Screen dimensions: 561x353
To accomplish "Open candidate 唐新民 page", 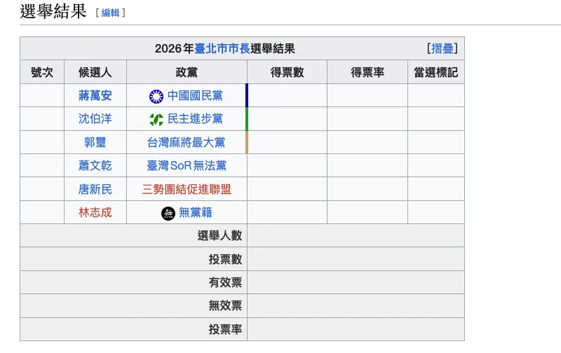I will pyautogui.click(x=95, y=189).
